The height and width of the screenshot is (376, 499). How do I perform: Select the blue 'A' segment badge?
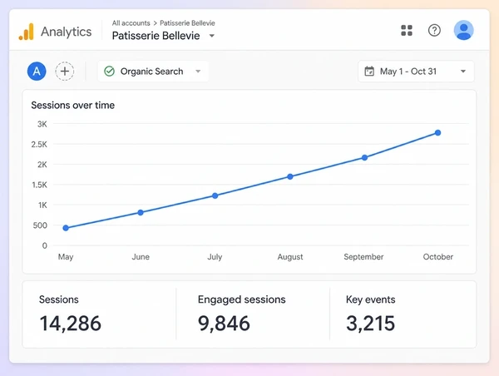coord(37,71)
